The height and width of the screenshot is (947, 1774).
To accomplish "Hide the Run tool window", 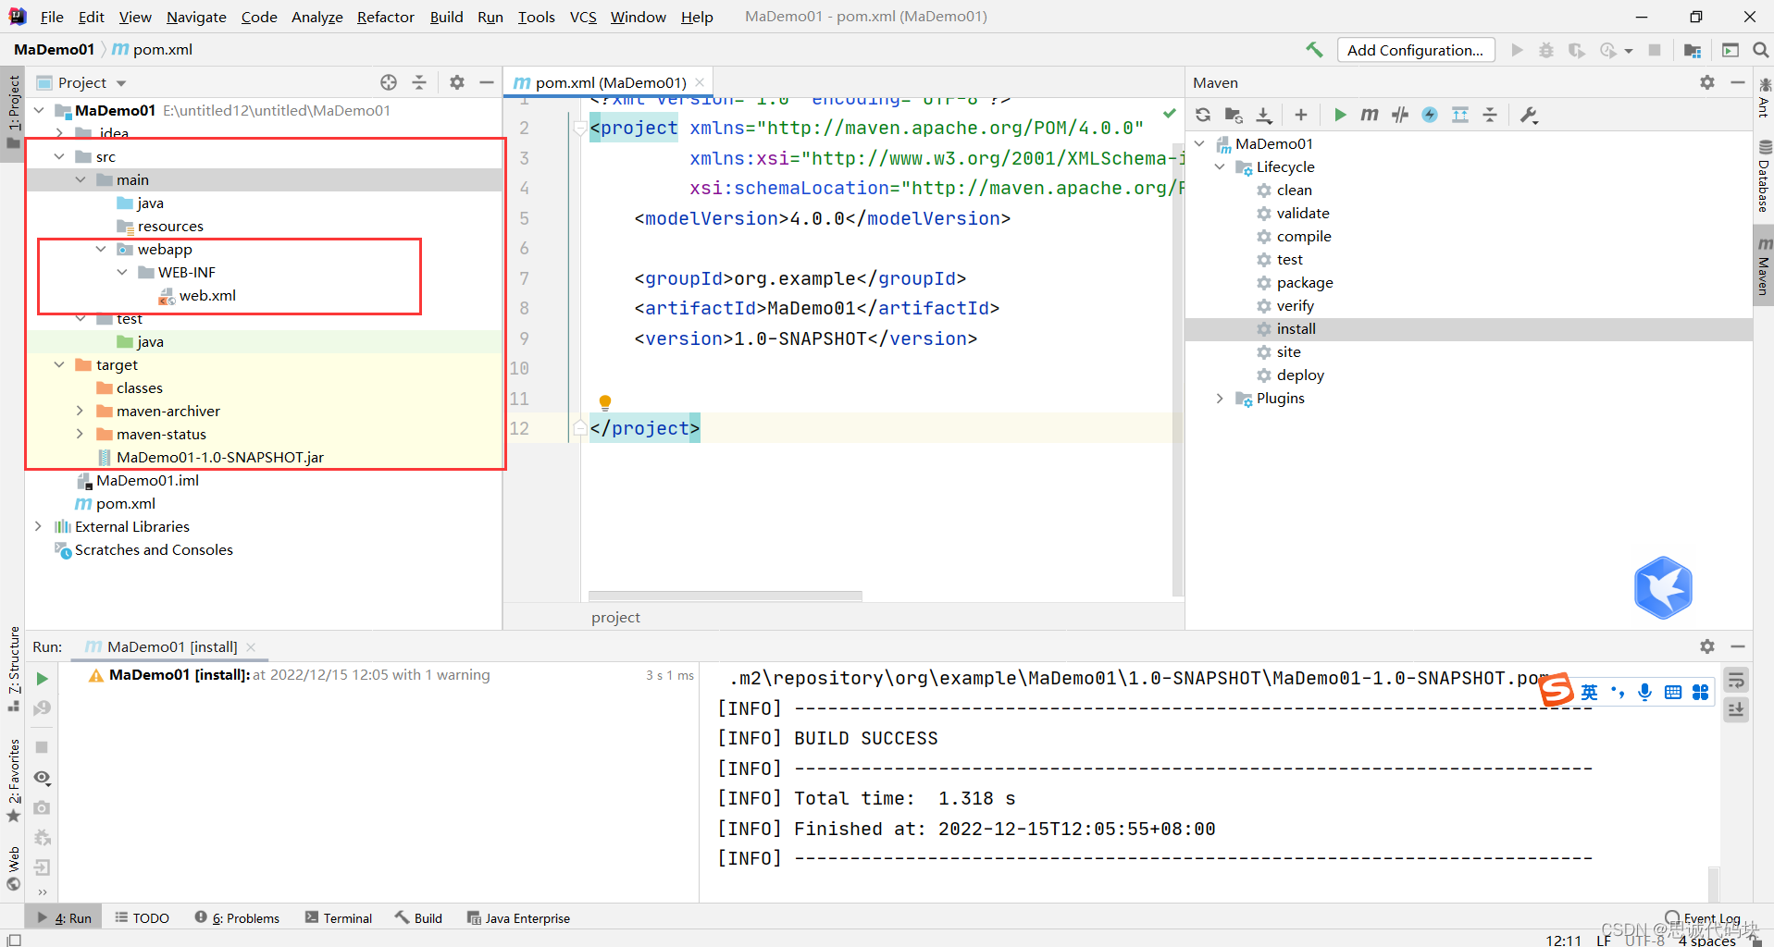I will [x=1738, y=646].
